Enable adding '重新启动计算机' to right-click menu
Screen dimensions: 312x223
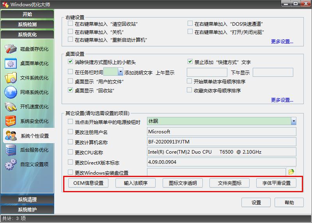tap(71, 39)
